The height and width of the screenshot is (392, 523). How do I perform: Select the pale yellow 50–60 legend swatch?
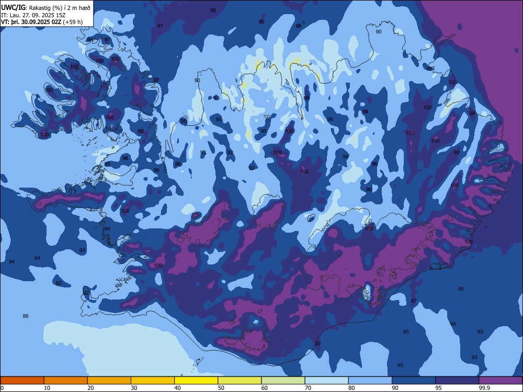[240, 381]
